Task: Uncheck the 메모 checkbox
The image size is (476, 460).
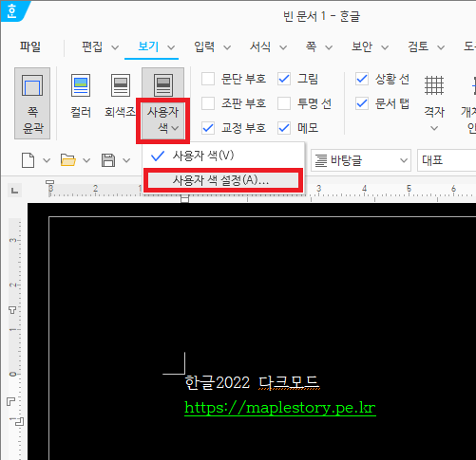Action: click(284, 128)
